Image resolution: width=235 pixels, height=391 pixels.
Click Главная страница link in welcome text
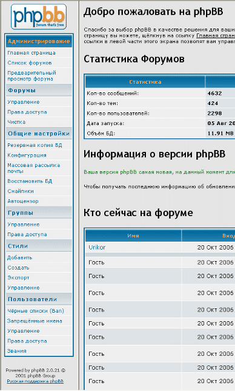click(x=216, y=35)
